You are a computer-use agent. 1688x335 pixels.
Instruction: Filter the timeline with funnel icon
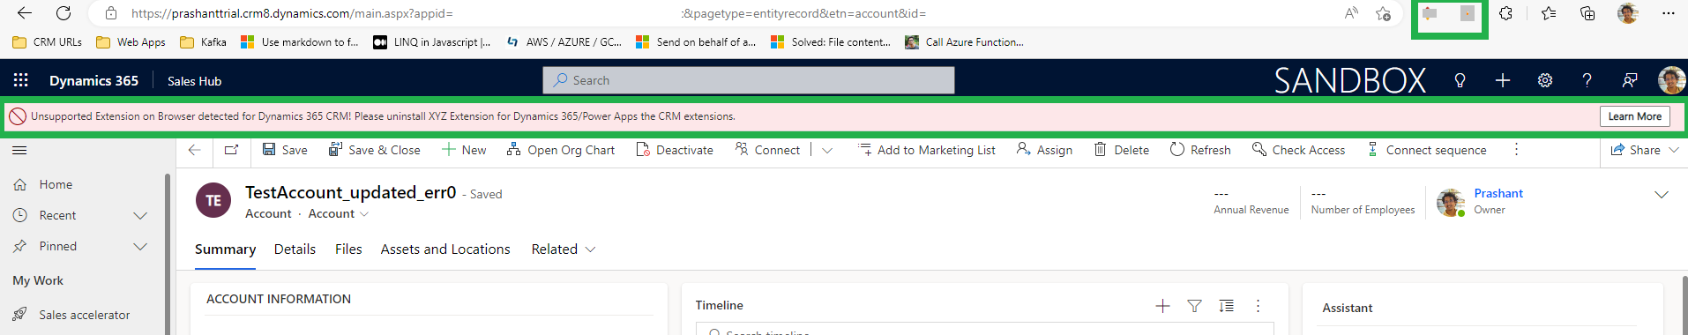[1194, 306]
